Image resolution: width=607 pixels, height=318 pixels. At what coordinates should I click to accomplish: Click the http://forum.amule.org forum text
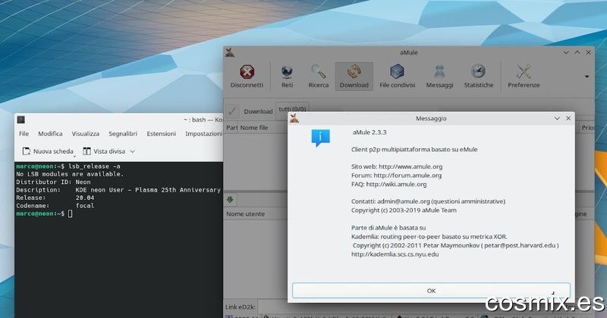(x=407, y=176)
